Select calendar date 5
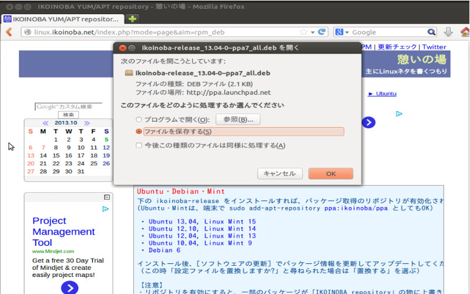Image resolution: width=470 pixels, height=294 pixels. point(106,139)
